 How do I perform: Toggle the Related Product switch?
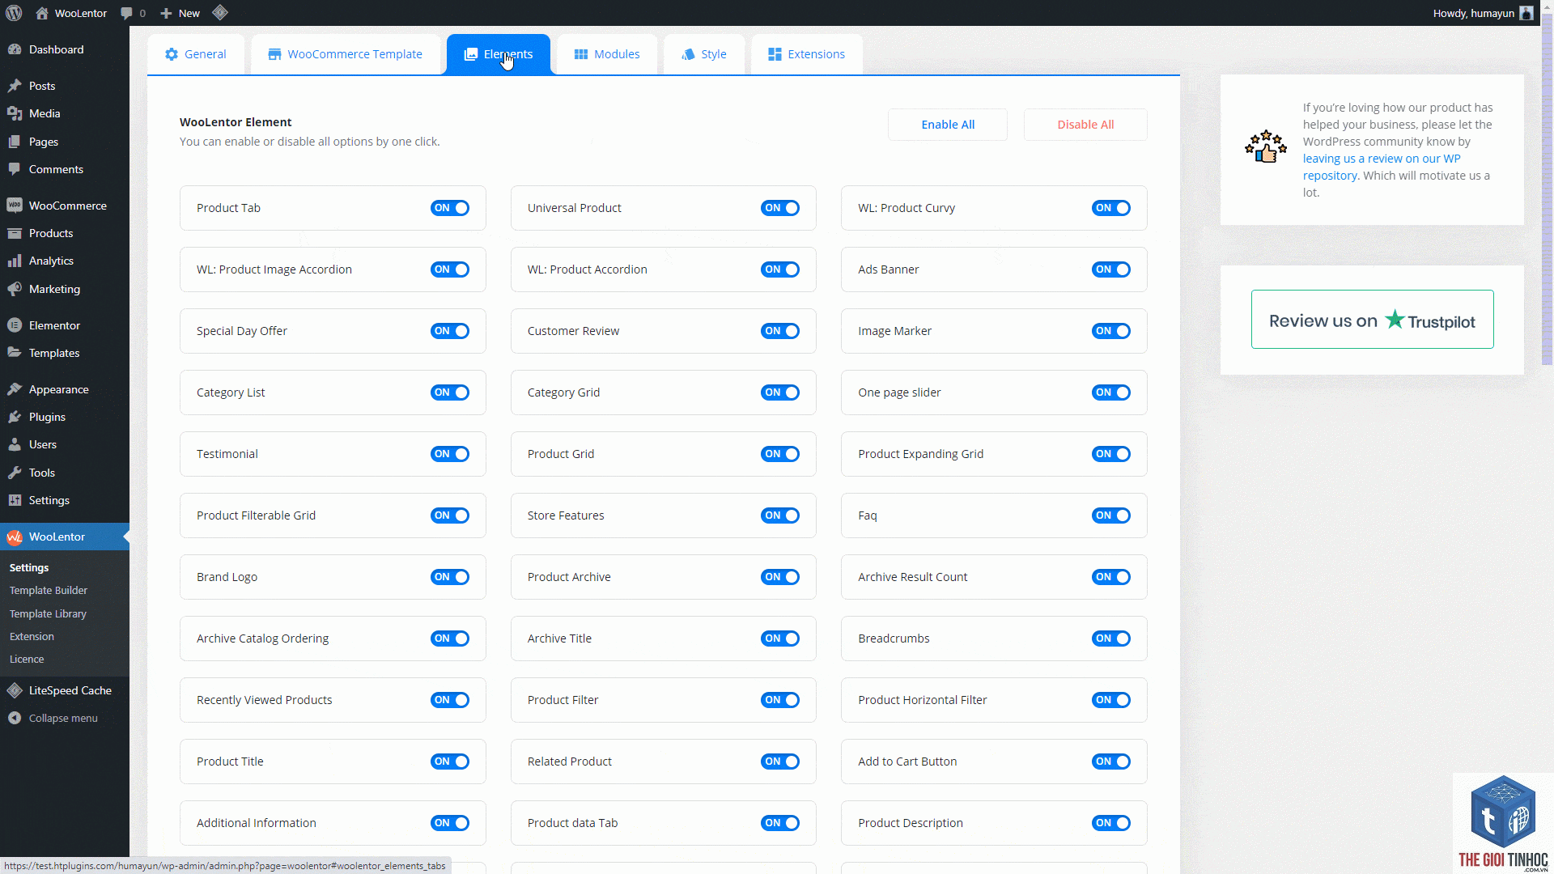click(x=780, y=762)
